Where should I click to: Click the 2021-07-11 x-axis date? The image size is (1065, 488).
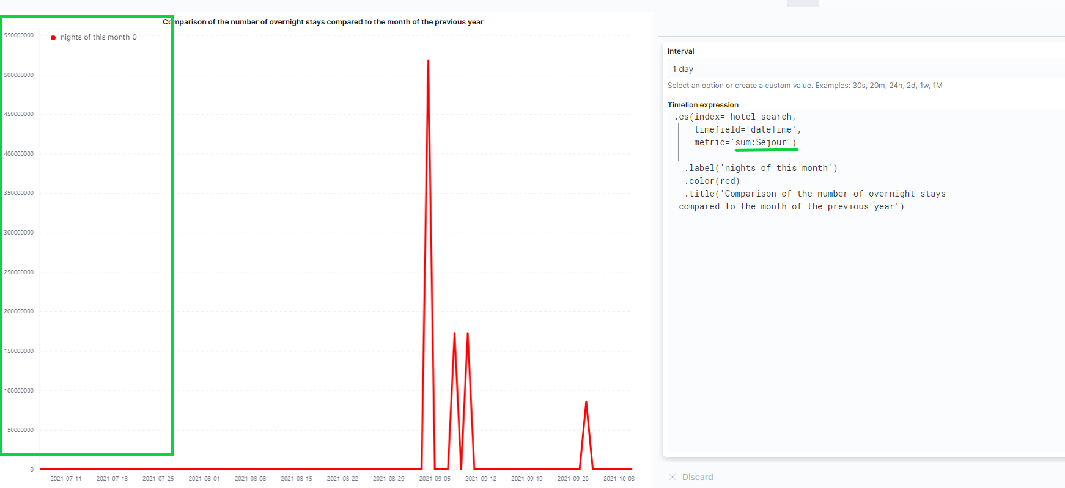[x=66, y=479]
